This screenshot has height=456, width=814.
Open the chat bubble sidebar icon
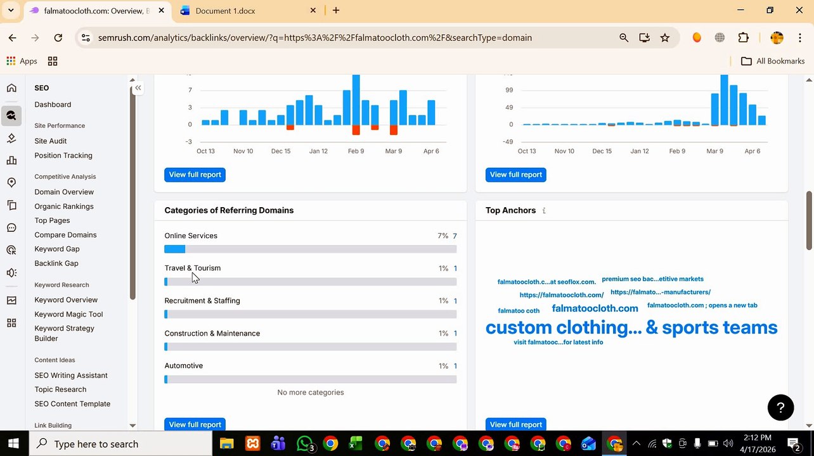(11, 228)
